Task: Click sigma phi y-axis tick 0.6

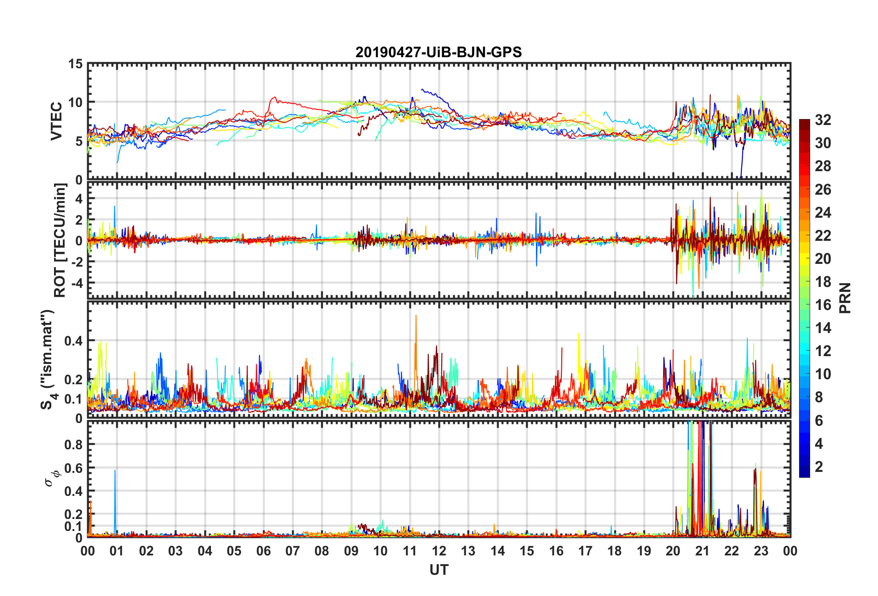Action: [73, 468]
